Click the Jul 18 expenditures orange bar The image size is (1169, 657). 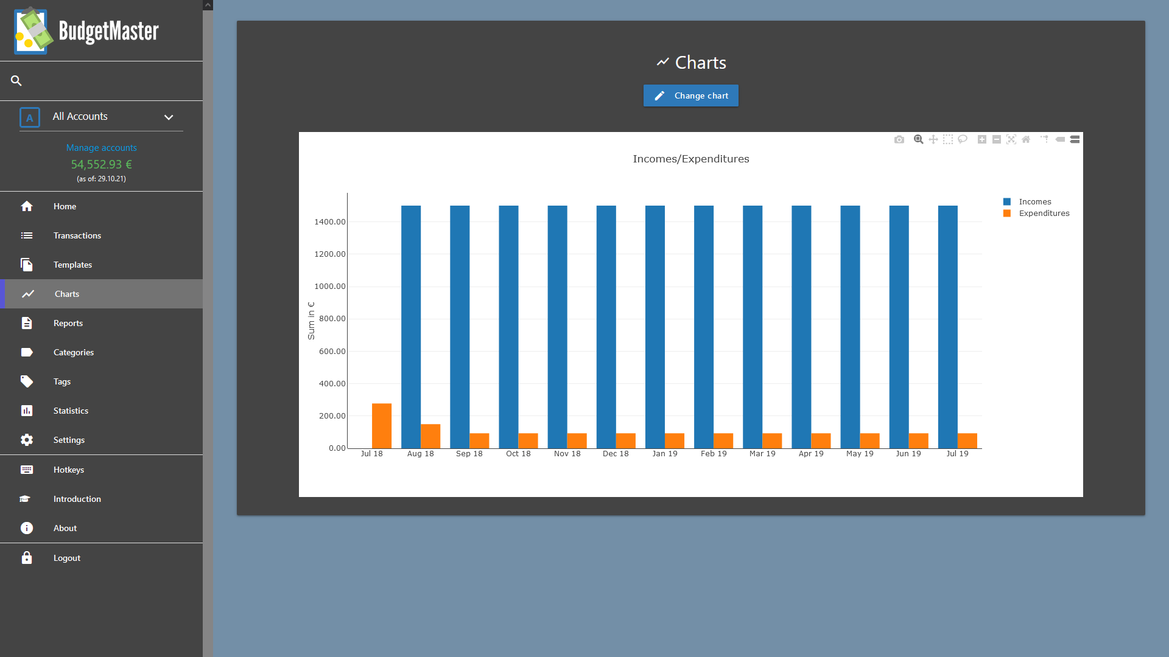point(382,426)
